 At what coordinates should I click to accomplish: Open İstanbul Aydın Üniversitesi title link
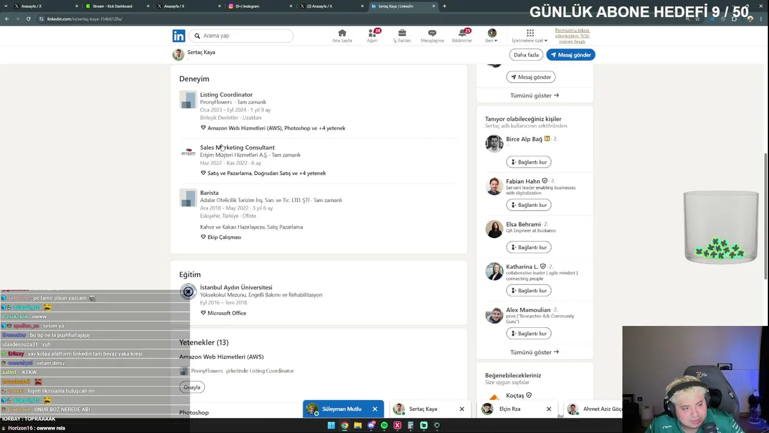(236, 287)
